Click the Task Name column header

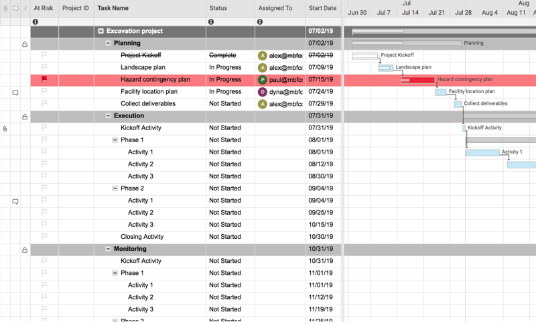pos(149,8)
